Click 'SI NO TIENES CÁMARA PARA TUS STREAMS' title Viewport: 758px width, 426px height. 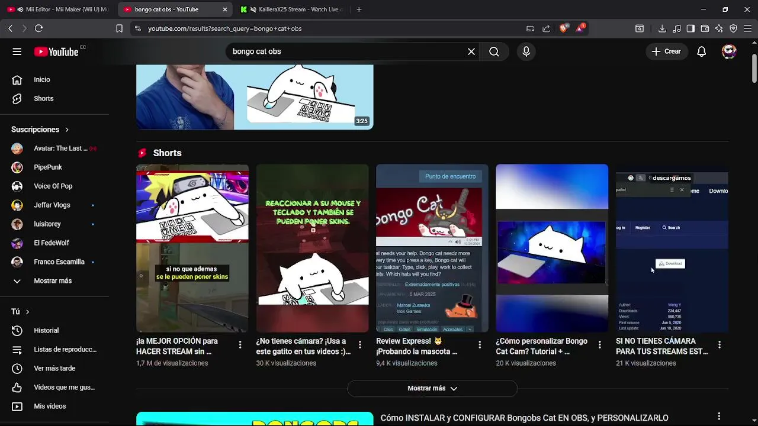(662, 346)
